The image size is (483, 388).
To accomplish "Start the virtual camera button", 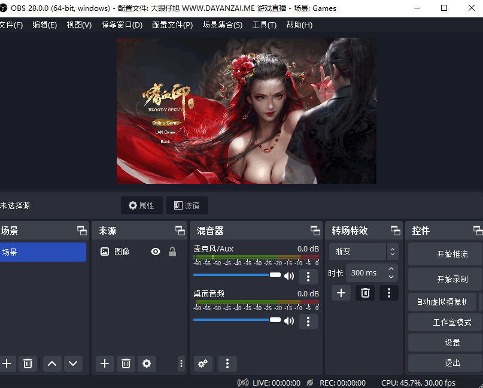I will (442, 302).
